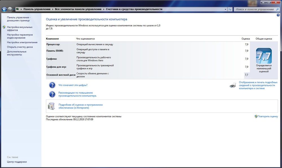
Task: Click the address bar computer icon
Action: tap(17, 9)
